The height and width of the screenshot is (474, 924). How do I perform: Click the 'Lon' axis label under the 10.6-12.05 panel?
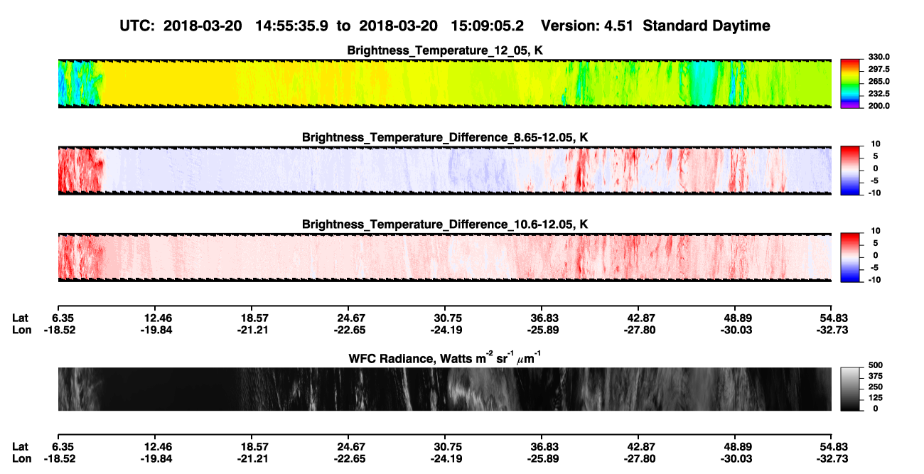21,329
